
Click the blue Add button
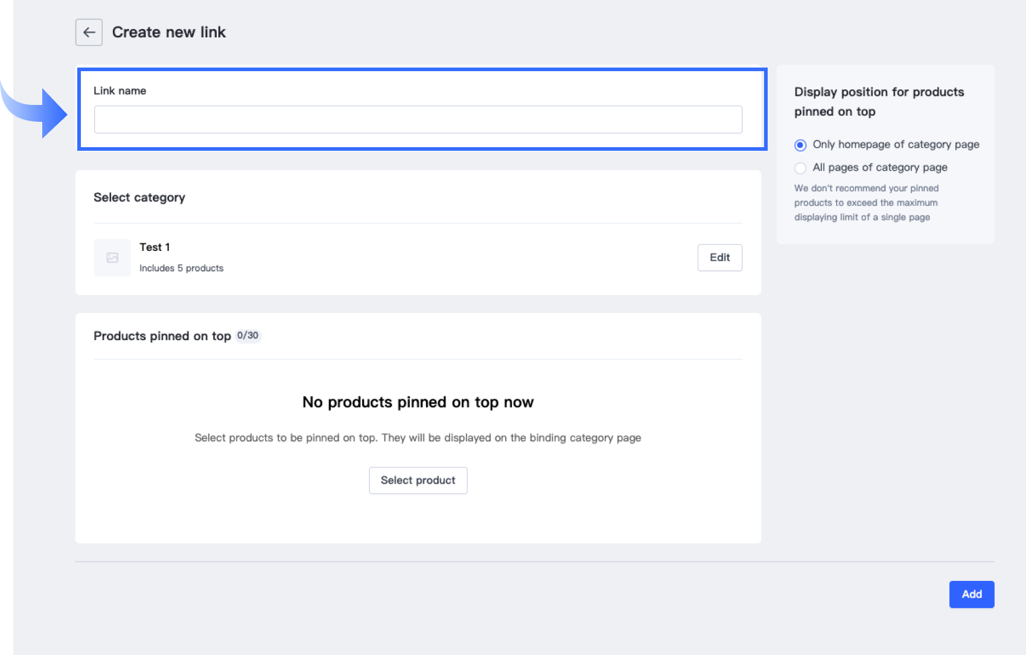971,594
